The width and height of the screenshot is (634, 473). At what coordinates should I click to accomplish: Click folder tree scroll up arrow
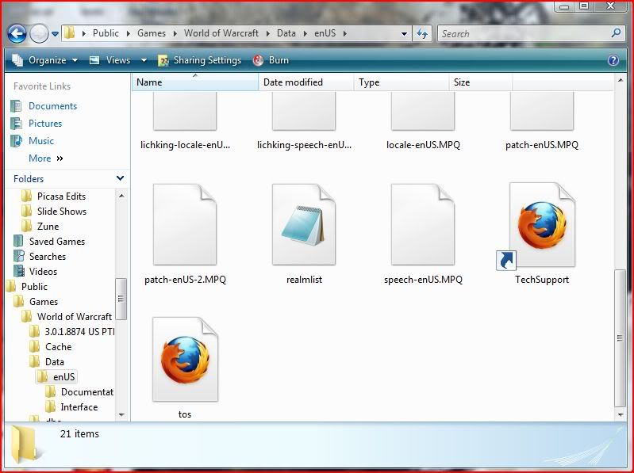[x=121, y=196]
